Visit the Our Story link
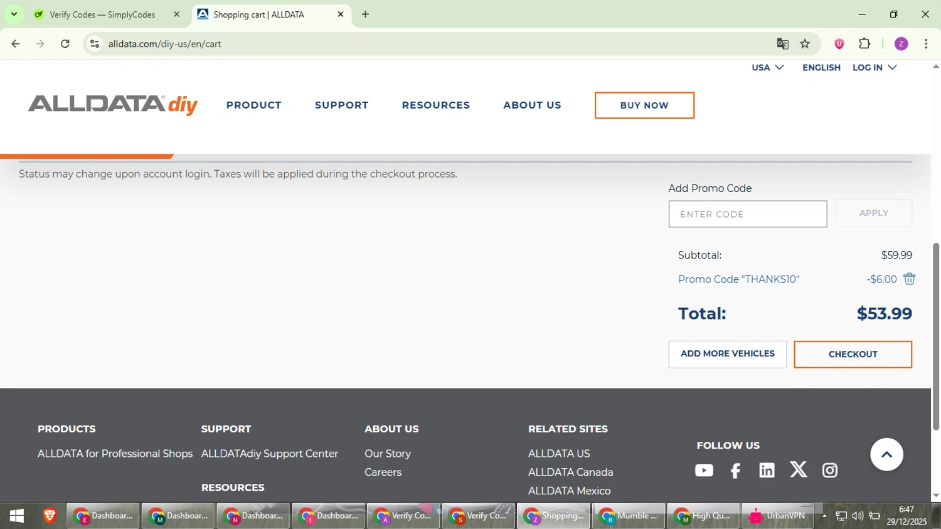The image size is (941, 529). 388,453
